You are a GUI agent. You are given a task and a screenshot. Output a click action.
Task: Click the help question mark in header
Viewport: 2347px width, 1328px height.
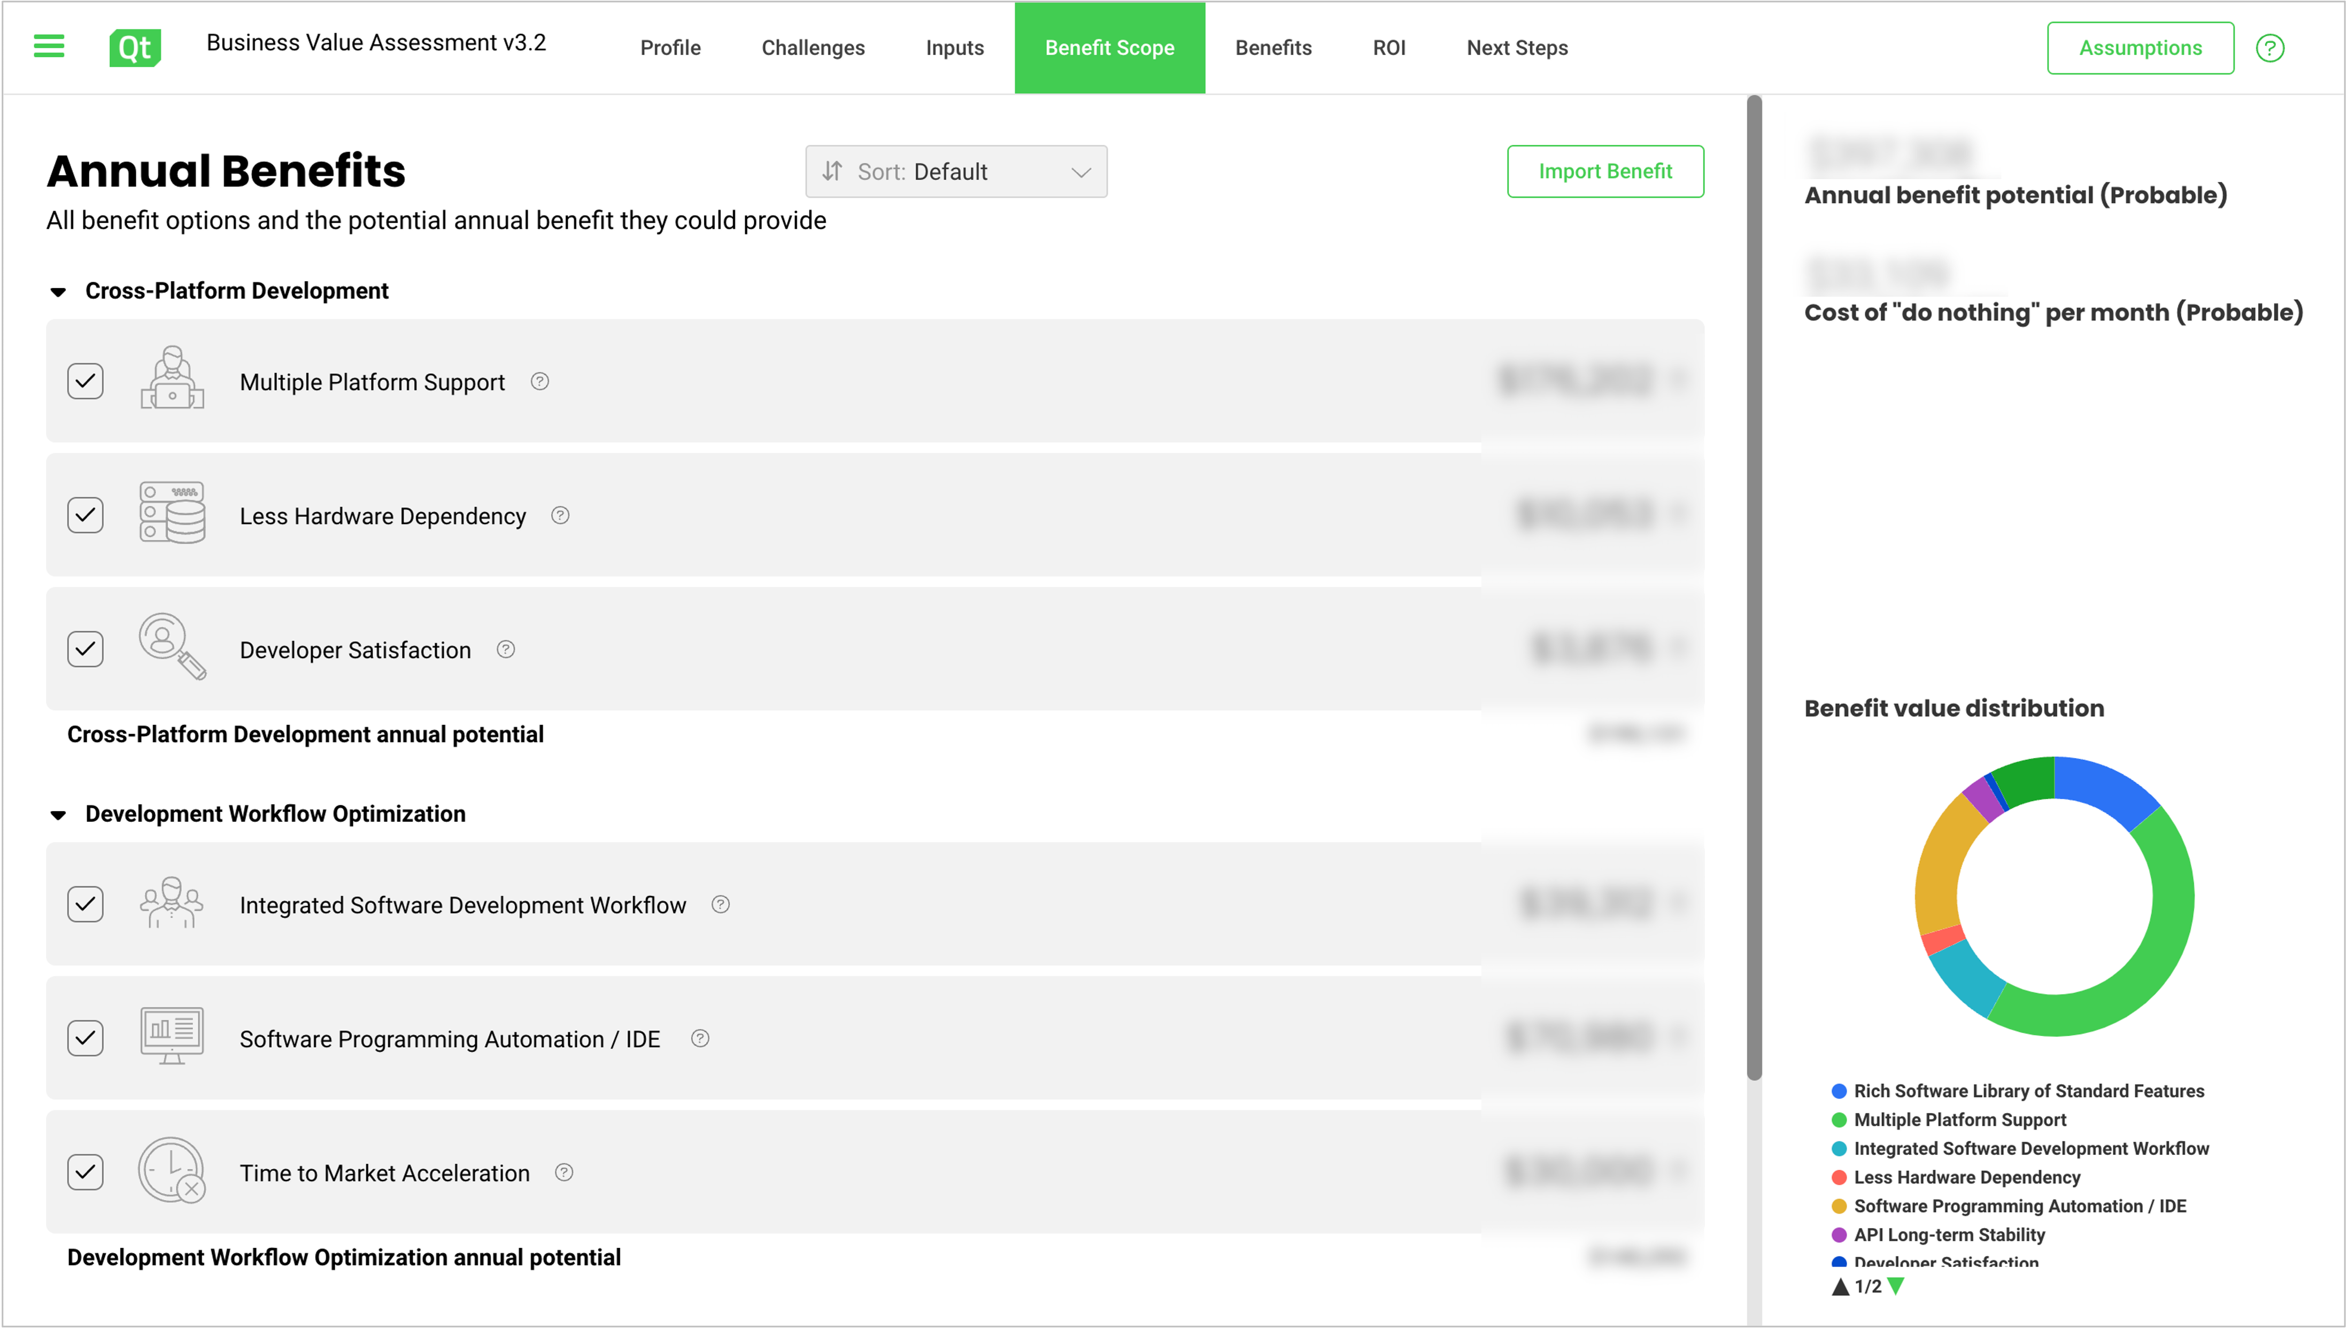[2269, 48]
